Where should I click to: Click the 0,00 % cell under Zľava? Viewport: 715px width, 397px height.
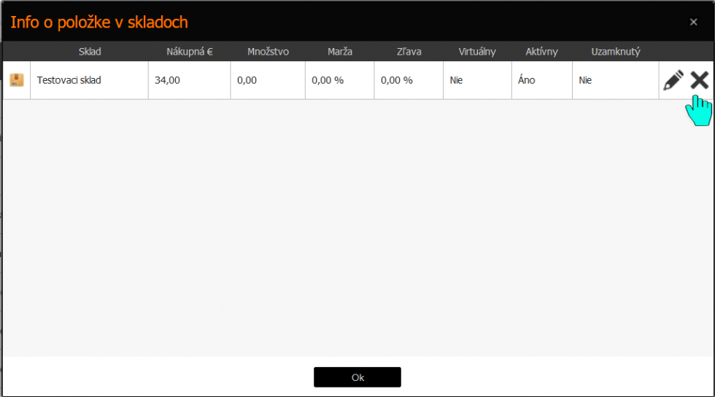[396, 80]
